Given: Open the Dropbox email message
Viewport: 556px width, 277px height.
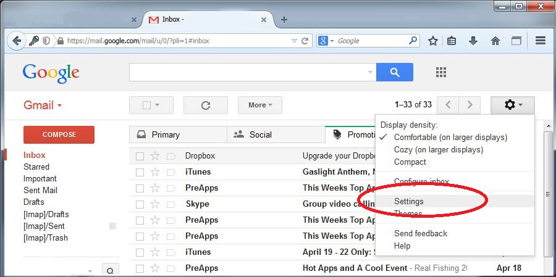Looking at the screenshot, I should click(252, 156).
